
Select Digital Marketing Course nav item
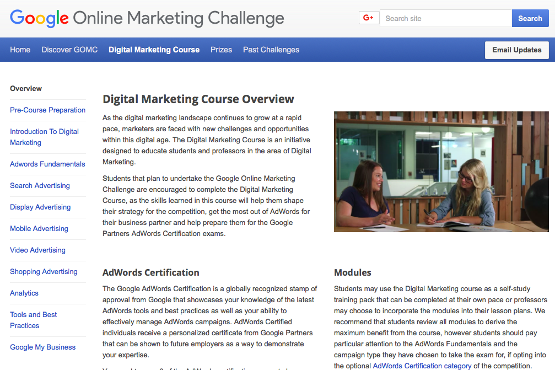pos(154,50)
